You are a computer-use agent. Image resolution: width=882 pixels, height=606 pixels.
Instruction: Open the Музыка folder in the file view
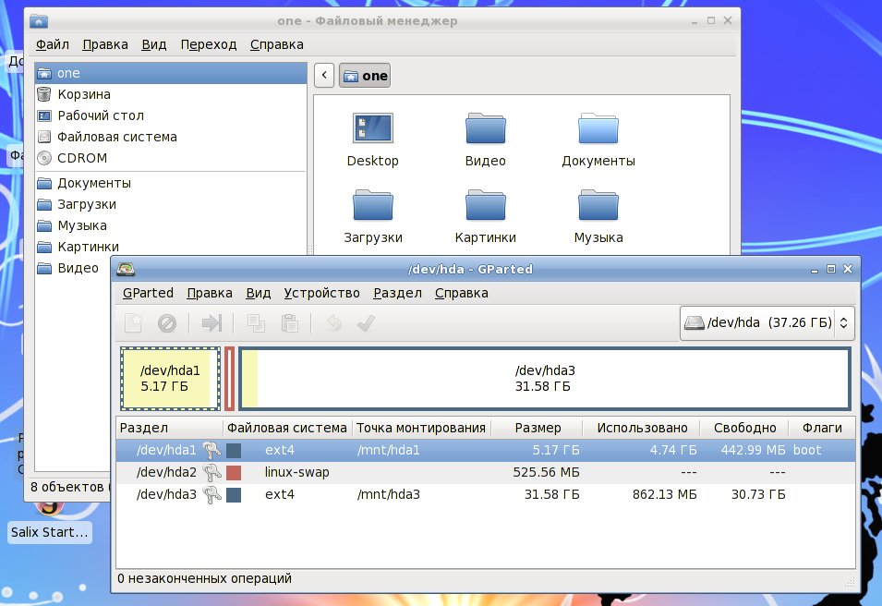(598, 205)
